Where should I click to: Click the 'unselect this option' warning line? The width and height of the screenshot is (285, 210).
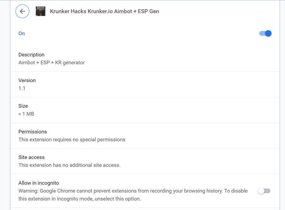tap(80, 199)
